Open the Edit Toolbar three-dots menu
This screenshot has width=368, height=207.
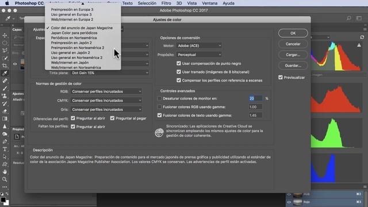pyautogui.click(x=5, y=187)
